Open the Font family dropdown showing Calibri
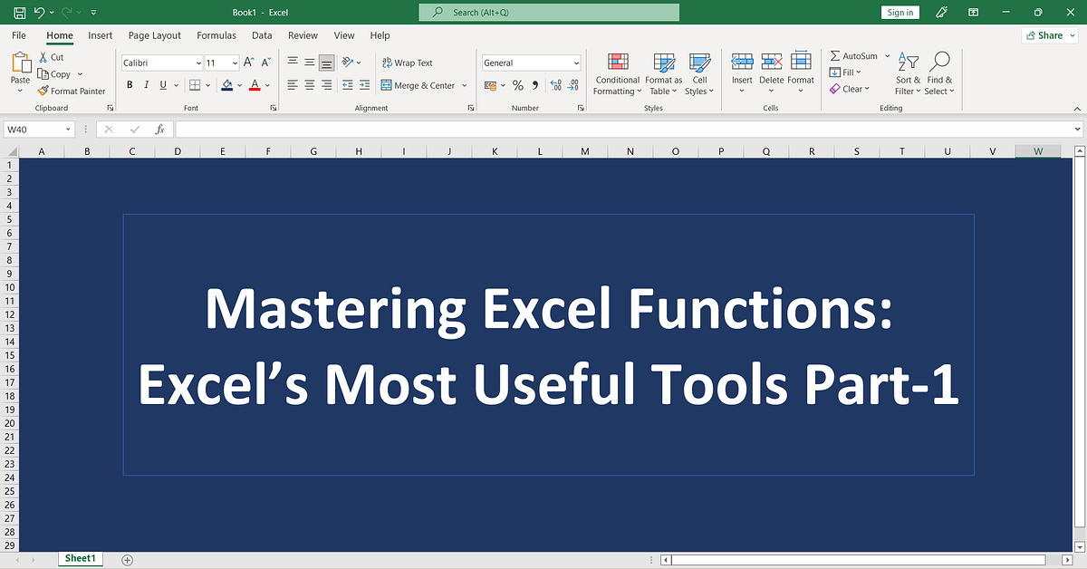 [160, 63]
